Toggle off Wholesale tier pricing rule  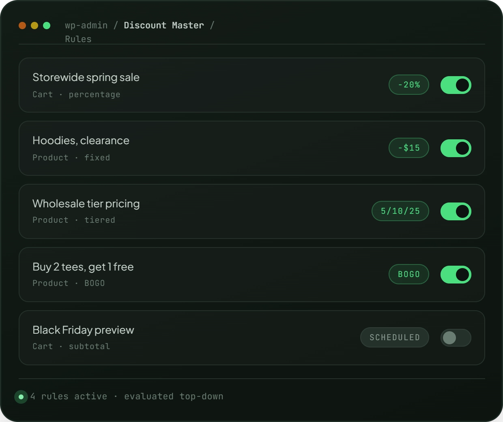click(456, 211)
